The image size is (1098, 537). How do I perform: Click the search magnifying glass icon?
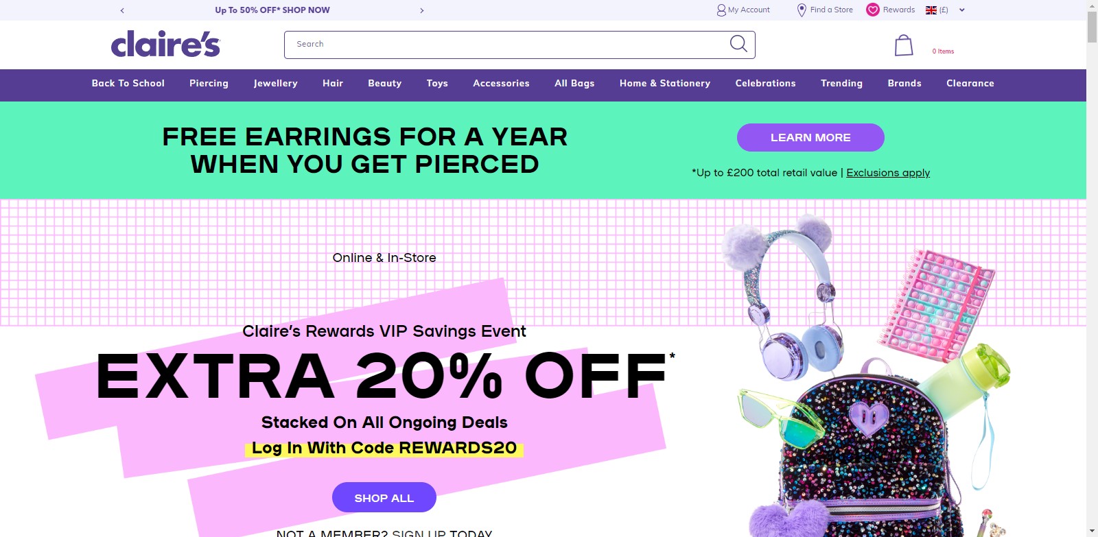(x=738, y=44)
